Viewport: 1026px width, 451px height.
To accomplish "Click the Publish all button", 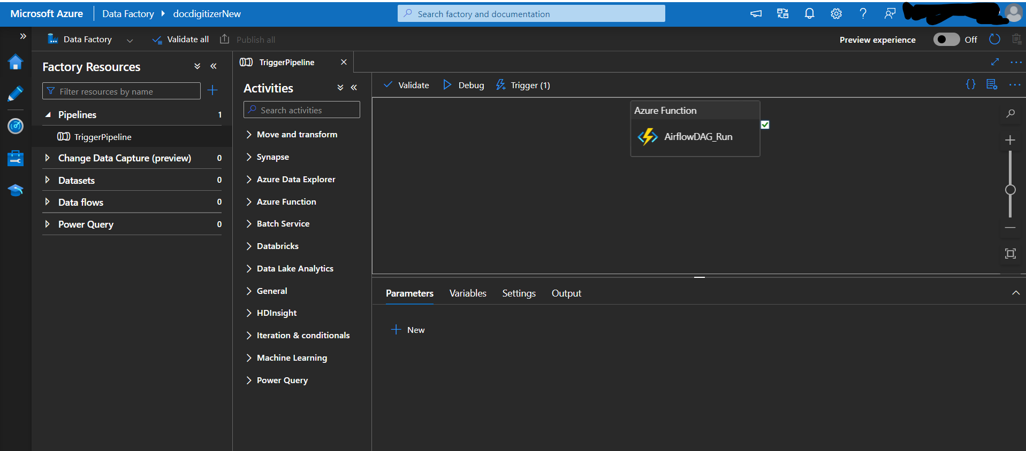I will pyautogui.click(x=247, y=40).
